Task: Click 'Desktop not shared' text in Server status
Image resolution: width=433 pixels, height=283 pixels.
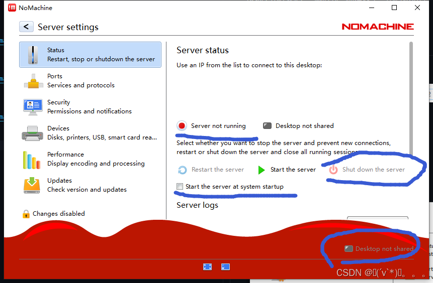Action: pyautogui.click(x=305, y=126)
